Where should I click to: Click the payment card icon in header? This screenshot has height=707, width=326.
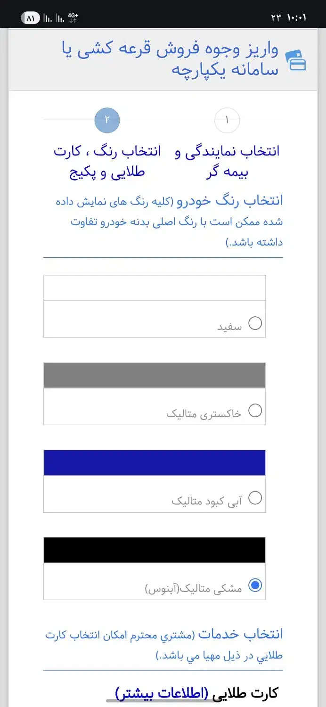click(297, 59)
